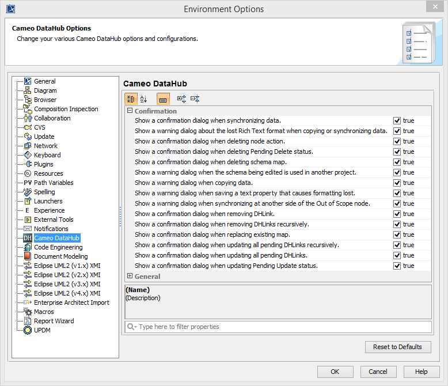Viewport: 448px width, 386px height.
Task: Toggle the description area button
Action: 163,99
